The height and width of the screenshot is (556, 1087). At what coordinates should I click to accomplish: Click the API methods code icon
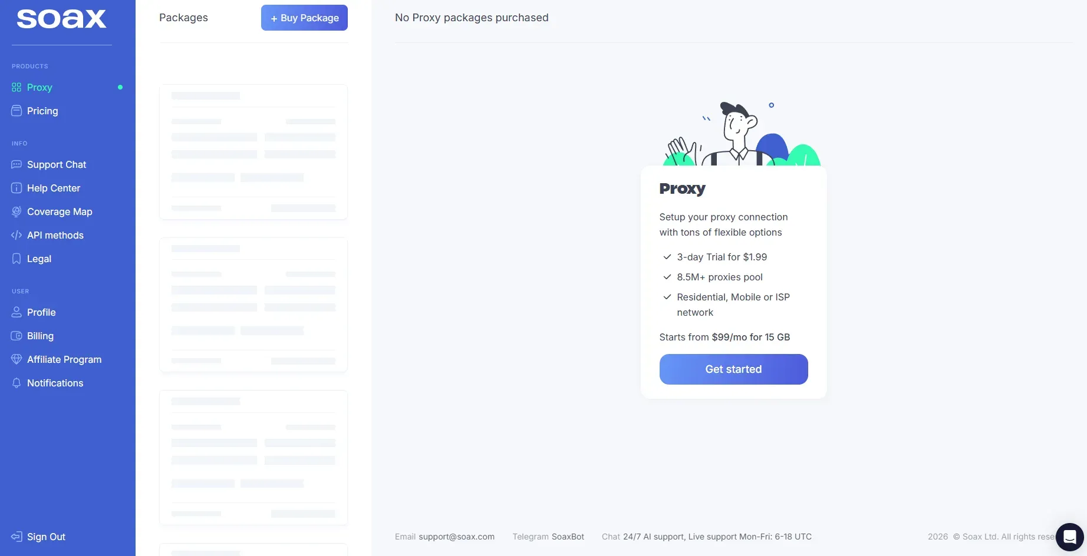pos(17,236)
